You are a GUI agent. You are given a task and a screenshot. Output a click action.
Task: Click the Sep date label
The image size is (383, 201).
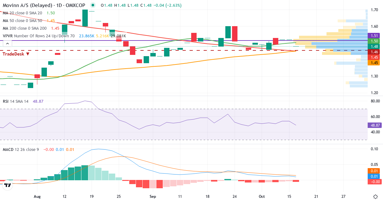click(153, 196)
